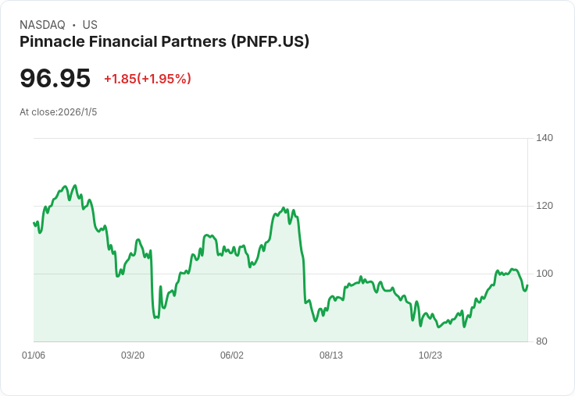Select the 01/06 date on x-axis
The height and width of the screenshot is (396, 575).
(34, 355)
